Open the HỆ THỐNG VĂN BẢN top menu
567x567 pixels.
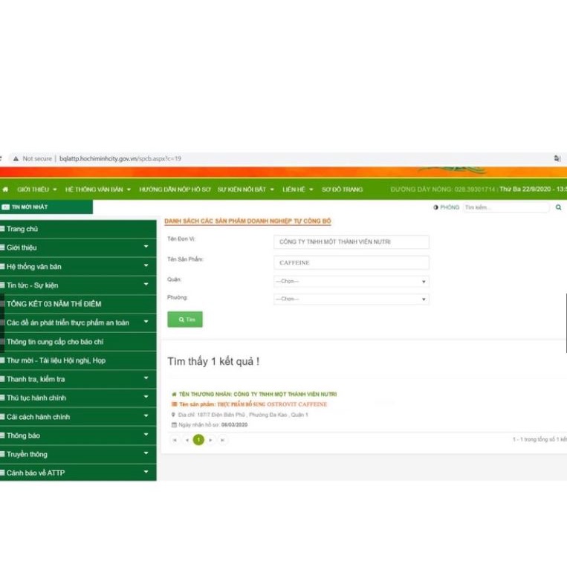pyautogui.click(x=97, y=189)
